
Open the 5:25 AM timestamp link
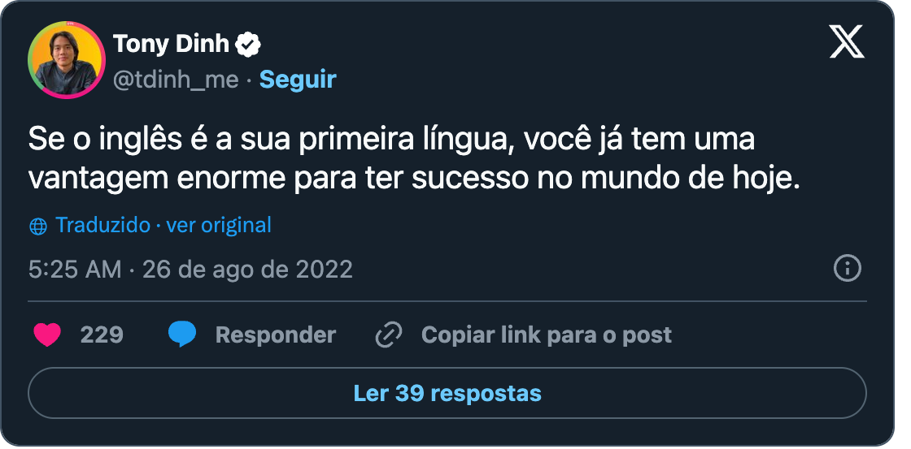75,270
